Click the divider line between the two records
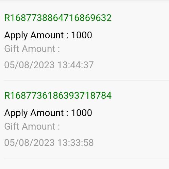Screen dimensions: 169x169 [x=87, y=80]
